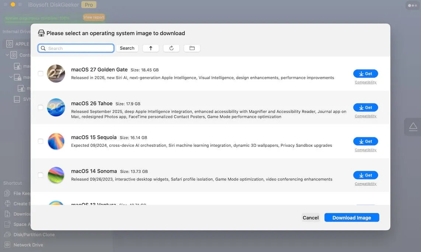
Task: Click the "macOS 26 Tahoe" title text
Action: coord(92,103)
